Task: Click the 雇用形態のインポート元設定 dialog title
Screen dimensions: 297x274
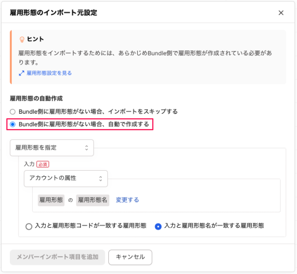Action: [x=54, y=13]
